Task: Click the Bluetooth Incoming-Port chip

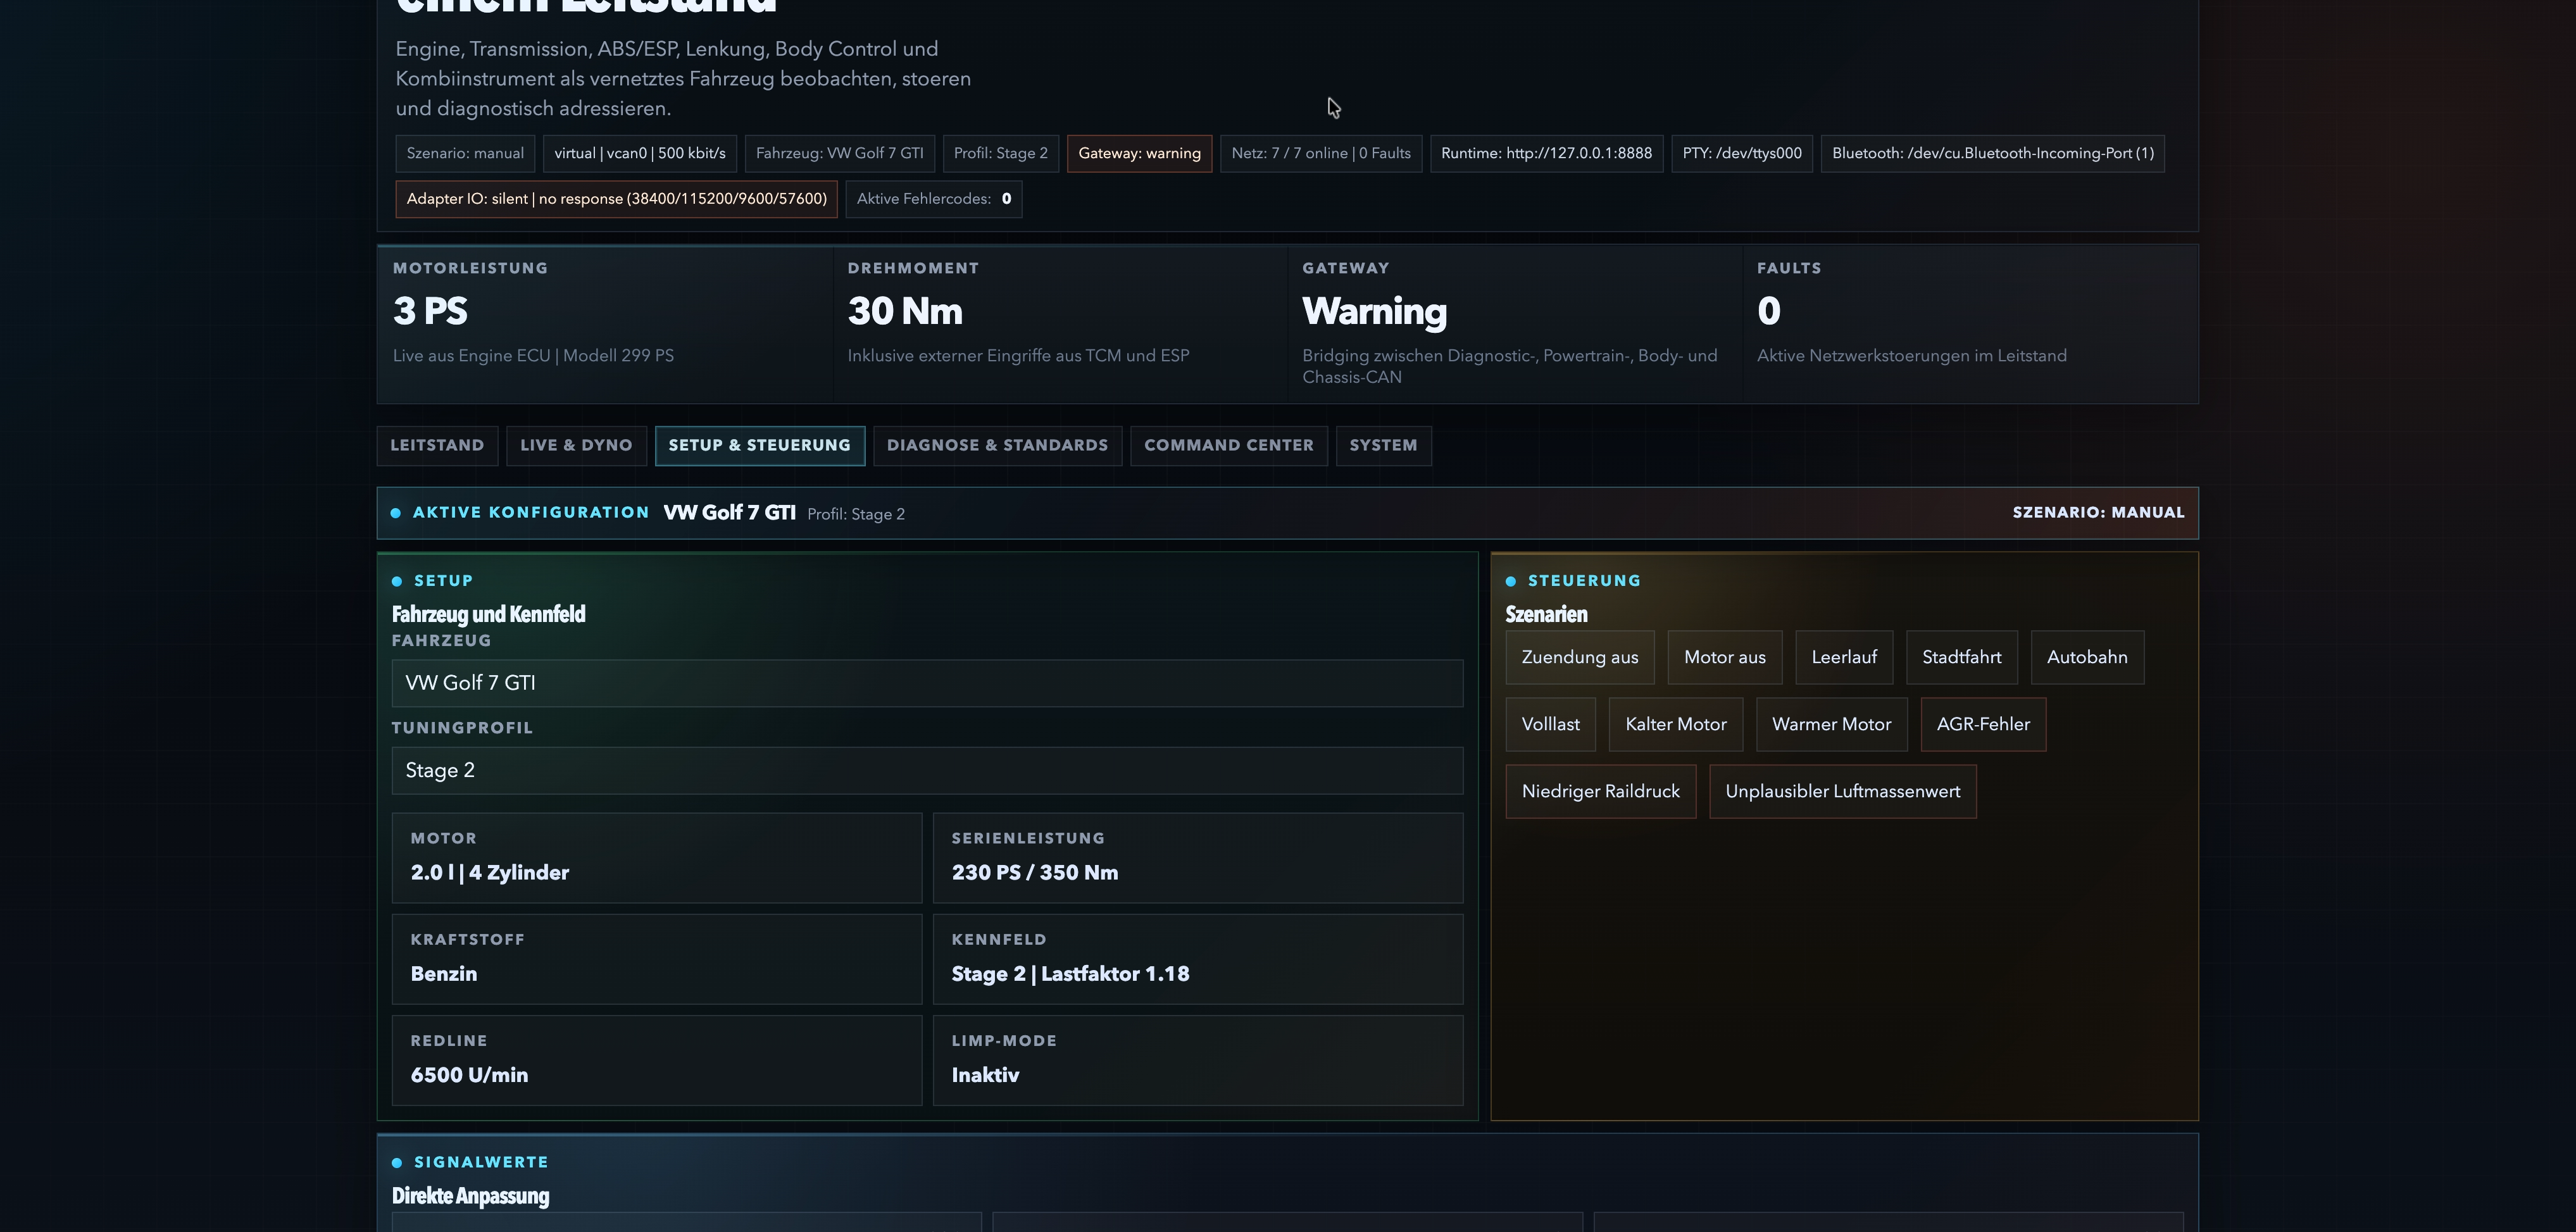Action: (1993, 154)
